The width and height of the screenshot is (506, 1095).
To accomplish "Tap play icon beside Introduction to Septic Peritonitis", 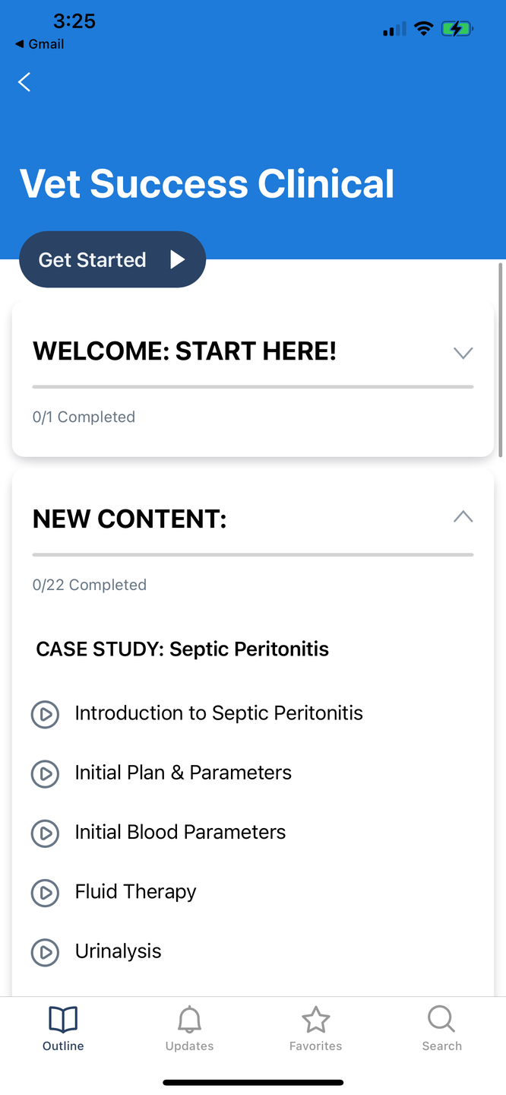I will [45, 714].
